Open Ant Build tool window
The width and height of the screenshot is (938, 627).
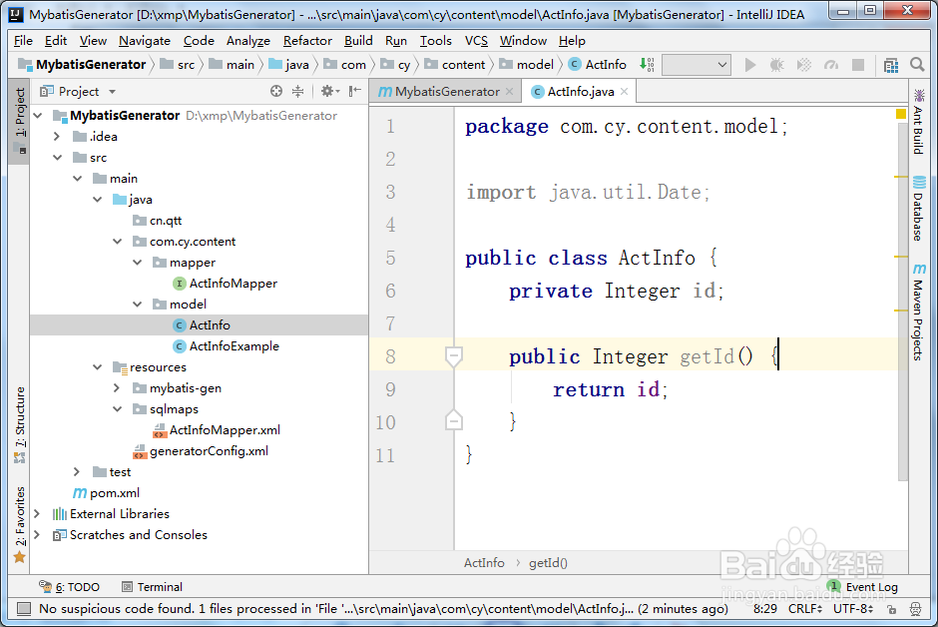click(x=918, y=122)
